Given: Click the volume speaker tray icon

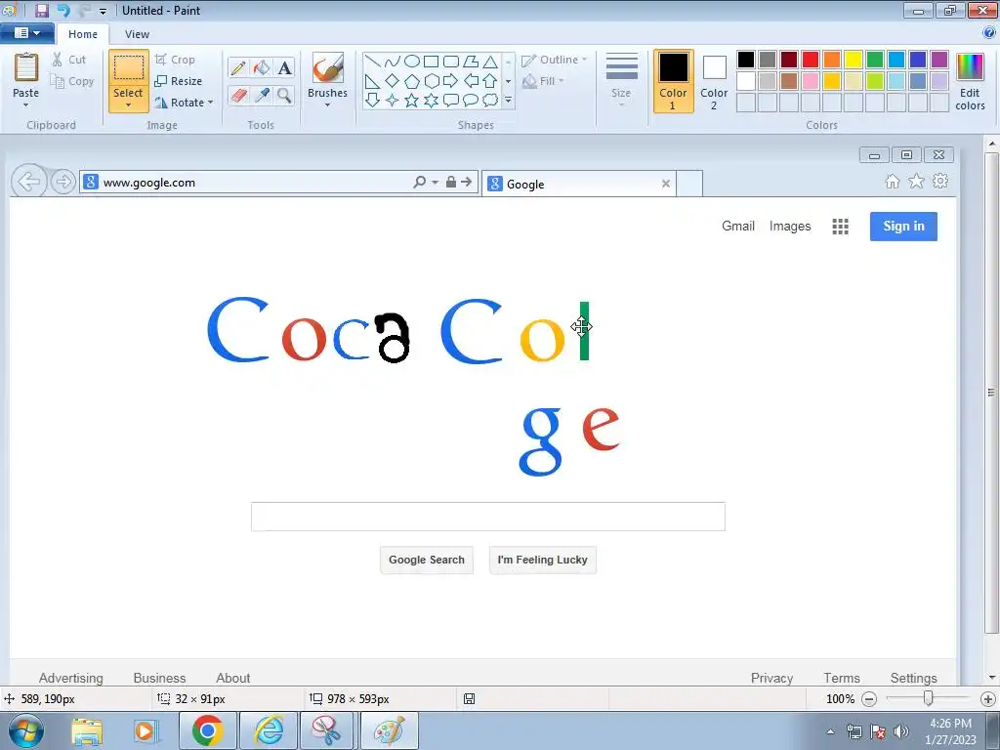Looking at the screenshot, I should 901,731.
